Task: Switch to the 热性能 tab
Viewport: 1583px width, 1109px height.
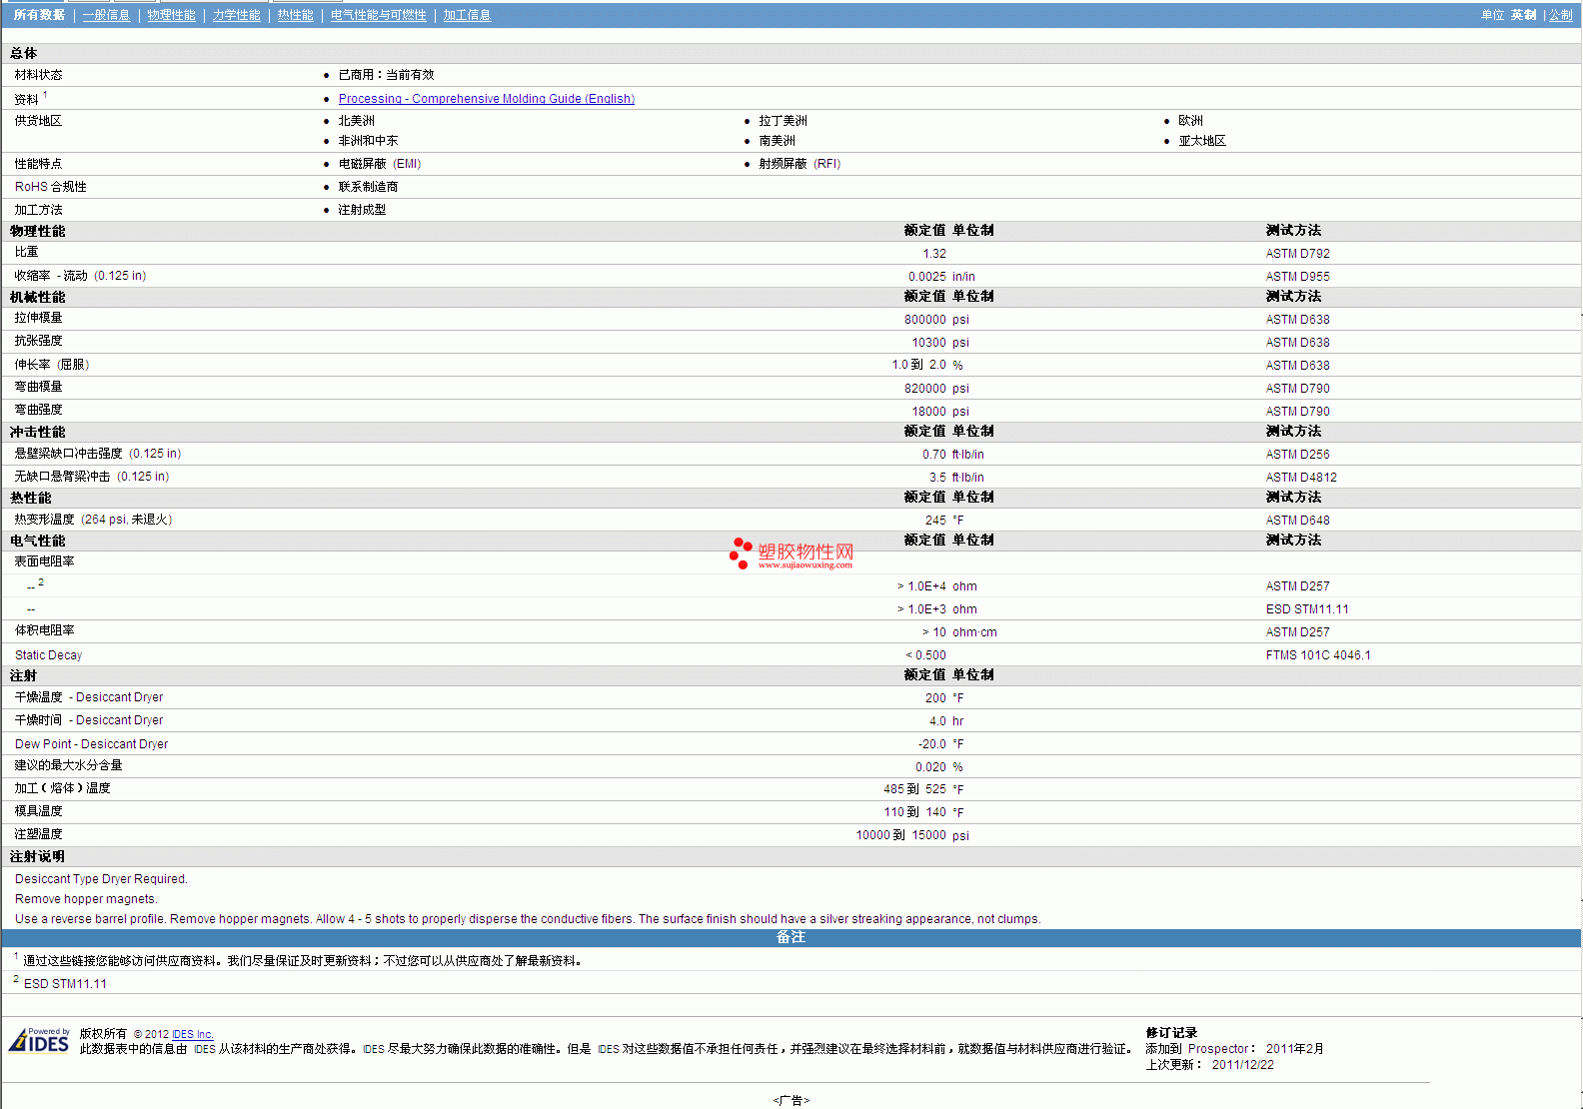Action: (x=295, y=15)
